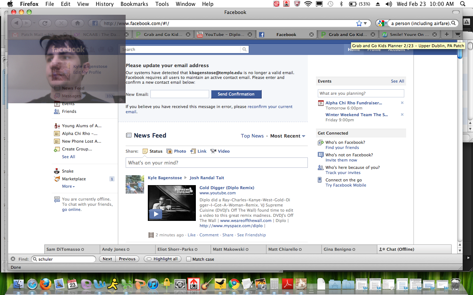Image resolution: width=473 pixels, height=295 pixels.
Task: Click the Create Group plus icon
Action: (57, 149)
